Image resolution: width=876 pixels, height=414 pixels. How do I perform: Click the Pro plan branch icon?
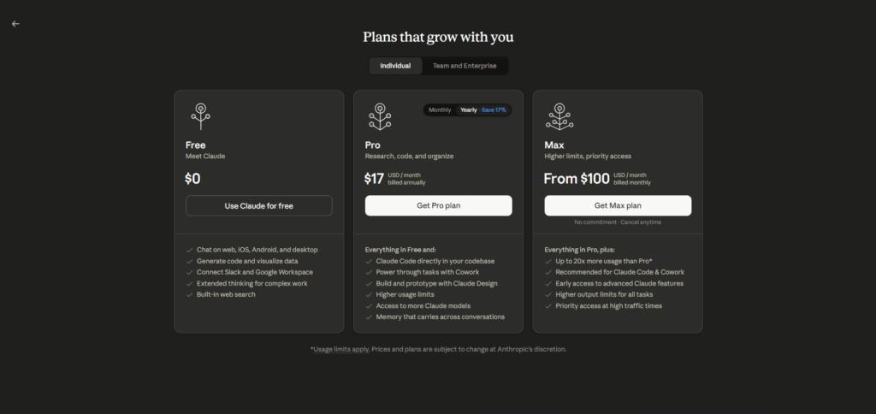[x=380, y=116]
